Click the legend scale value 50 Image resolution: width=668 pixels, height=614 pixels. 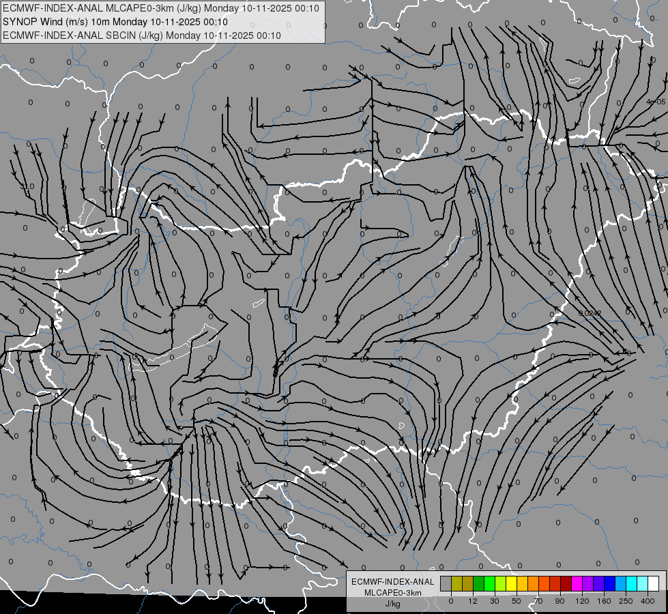(517, 601)
